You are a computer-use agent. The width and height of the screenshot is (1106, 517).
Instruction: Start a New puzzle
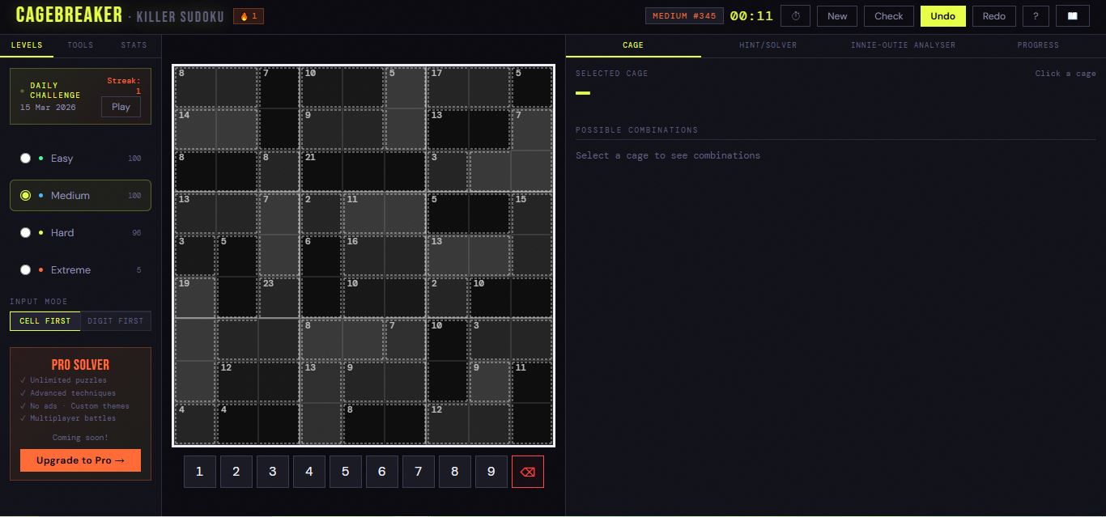[837, 16]
